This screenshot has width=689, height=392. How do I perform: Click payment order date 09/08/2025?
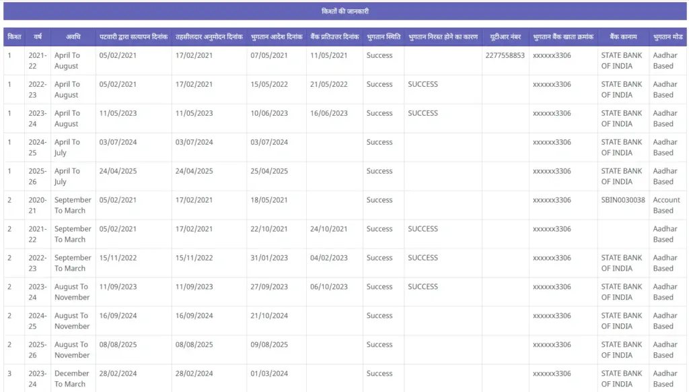(269, 345)
